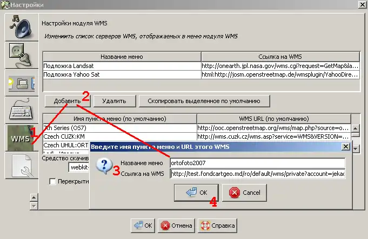Close the WMS name/URL input dialog

click(345, 146)
